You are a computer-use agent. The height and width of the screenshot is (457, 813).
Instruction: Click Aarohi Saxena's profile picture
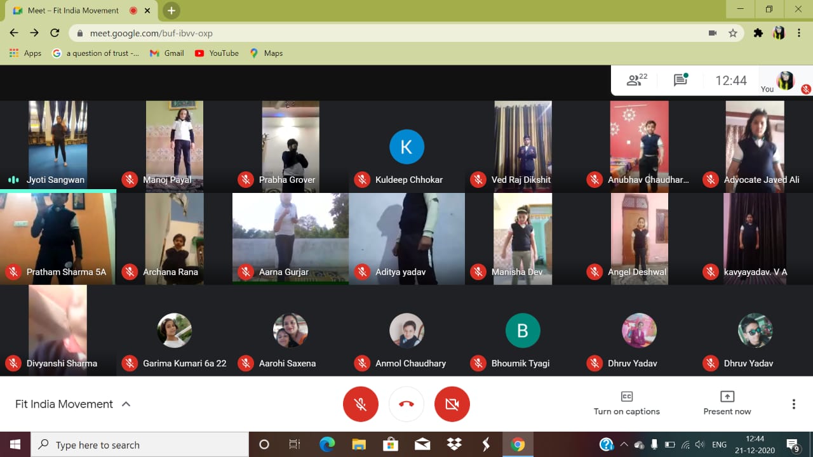[290, 330]
